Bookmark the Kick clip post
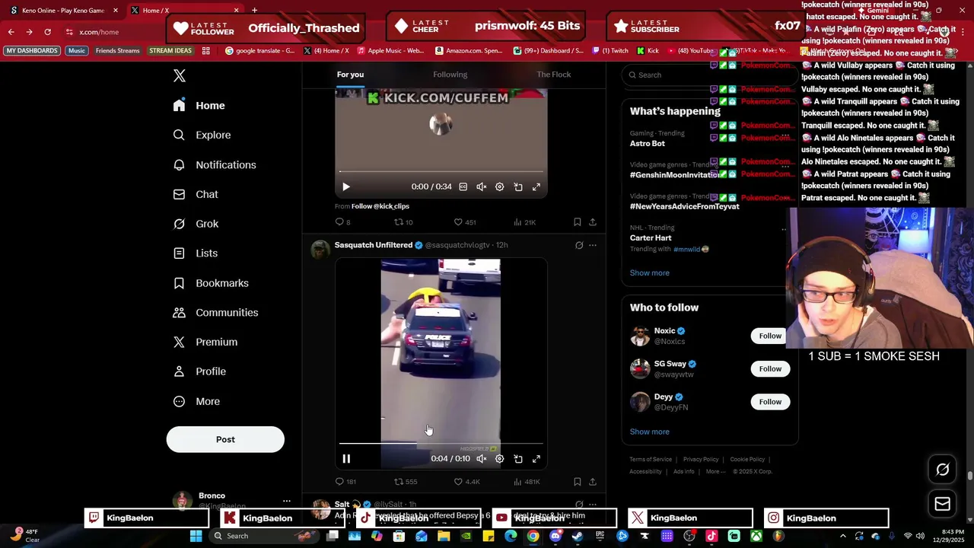The height and width of the screenshot is (548, 974). click(577, 222)
